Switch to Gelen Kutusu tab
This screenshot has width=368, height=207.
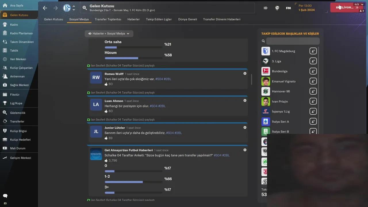(x=53, y=19)
